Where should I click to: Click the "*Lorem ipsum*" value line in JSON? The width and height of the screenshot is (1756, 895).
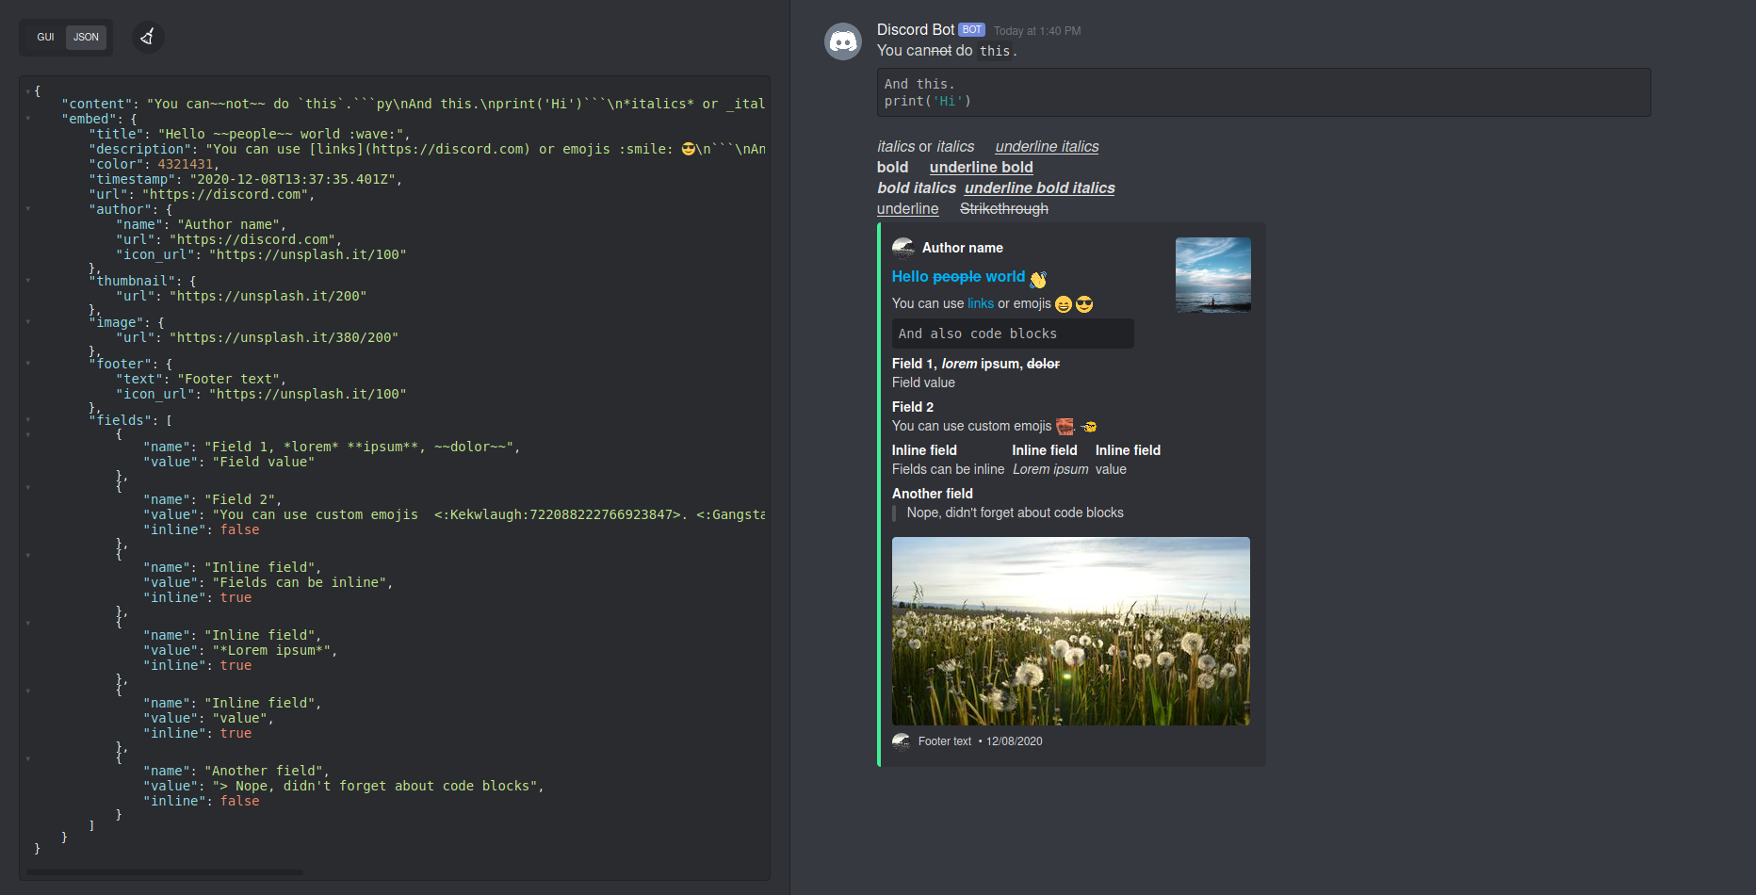(239, 650)
